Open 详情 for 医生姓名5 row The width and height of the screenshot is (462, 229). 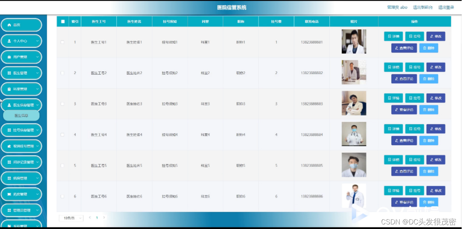coord(393,160)
